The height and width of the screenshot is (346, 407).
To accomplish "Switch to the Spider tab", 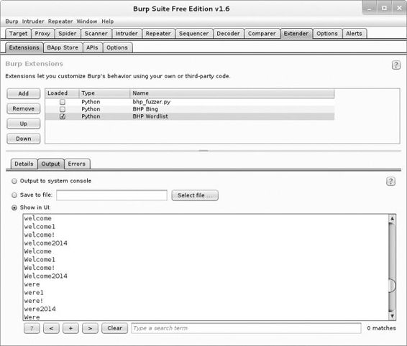I will (68, 34).
